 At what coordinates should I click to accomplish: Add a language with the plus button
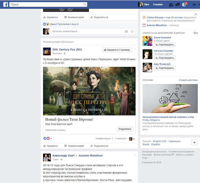[194, 142]
